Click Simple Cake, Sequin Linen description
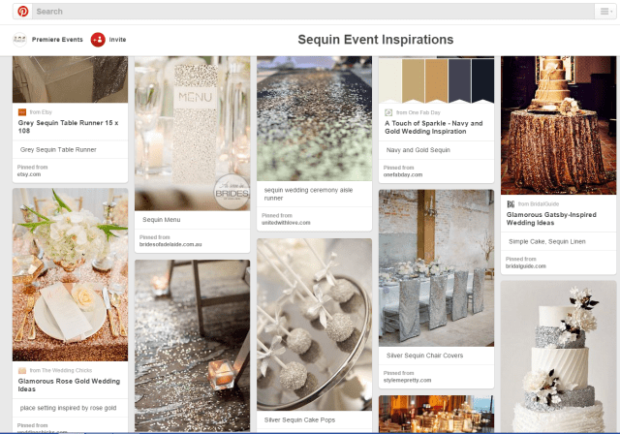Viewport: 620px width, 434px height. pos(547,241)
